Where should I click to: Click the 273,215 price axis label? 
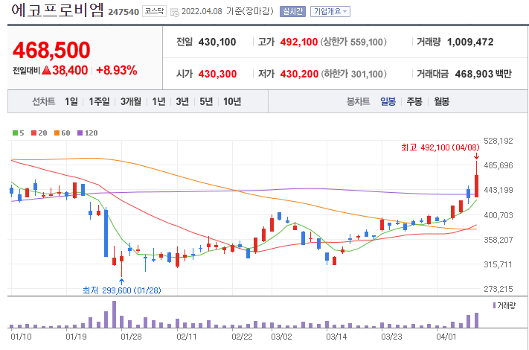coord(498,289)
